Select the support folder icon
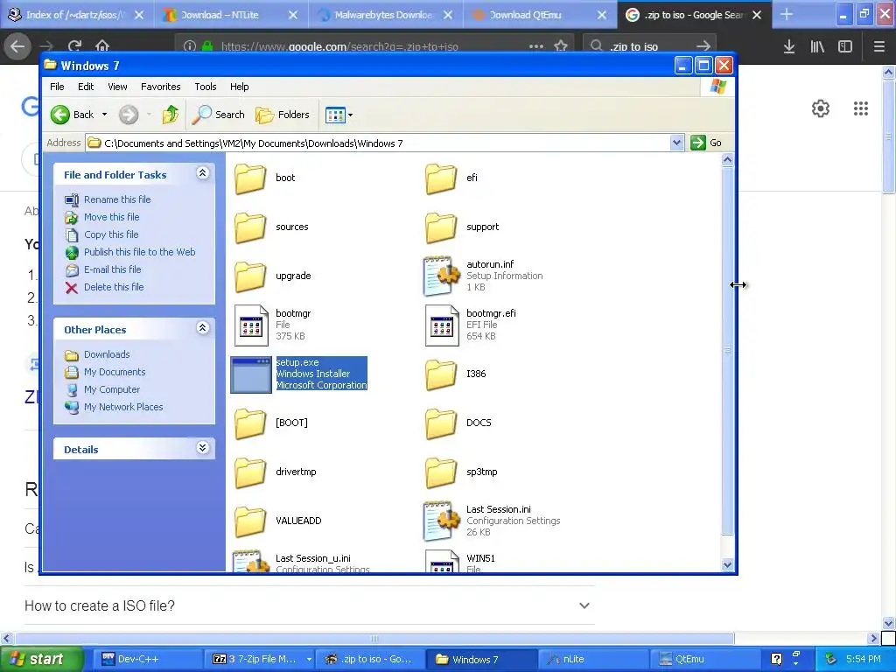Viewport: 896px width, 672px height. pos(441,227)
